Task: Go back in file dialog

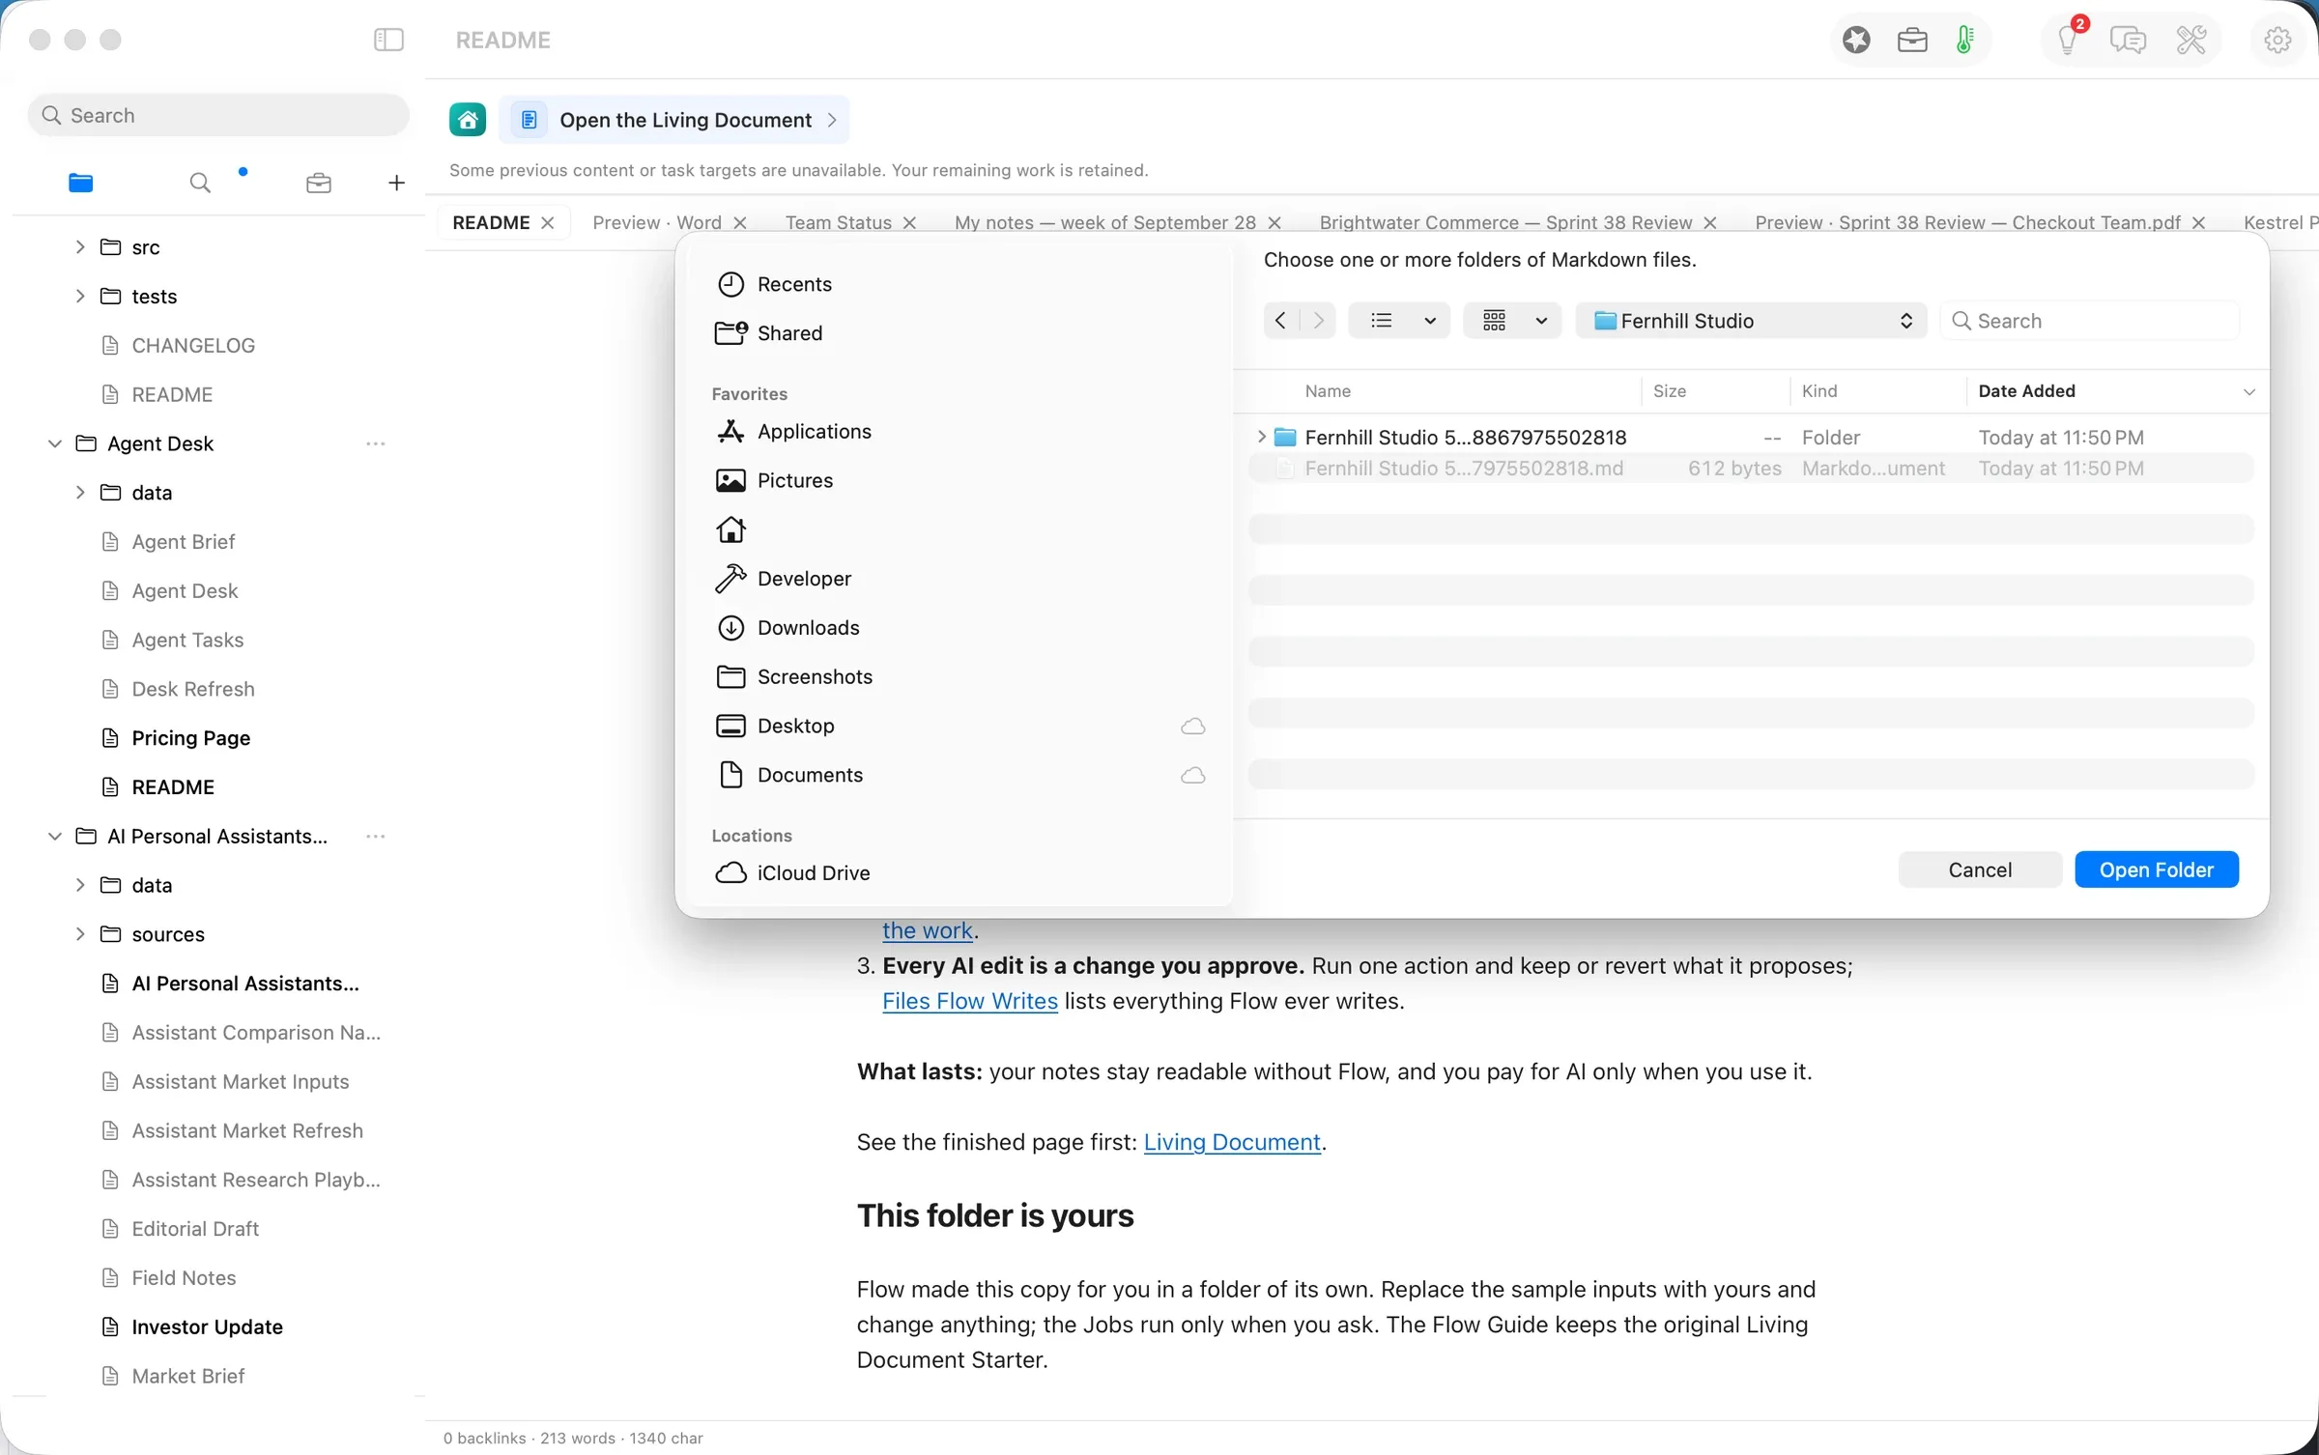Action: [1281, 321]
